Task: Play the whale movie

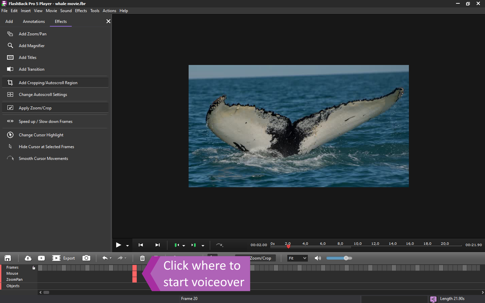Action: [119, 245]
